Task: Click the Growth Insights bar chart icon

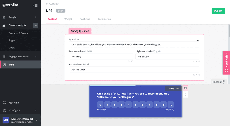Action: pyautogui.click(x=4, y=25)
